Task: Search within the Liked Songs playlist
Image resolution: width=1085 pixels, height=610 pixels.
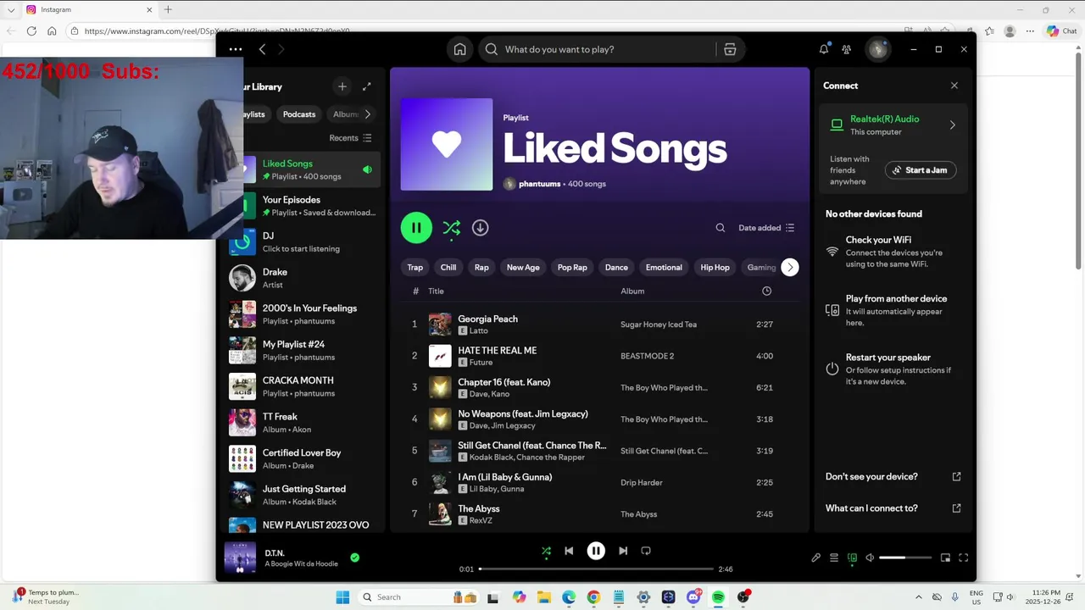Action: point(721,228)
